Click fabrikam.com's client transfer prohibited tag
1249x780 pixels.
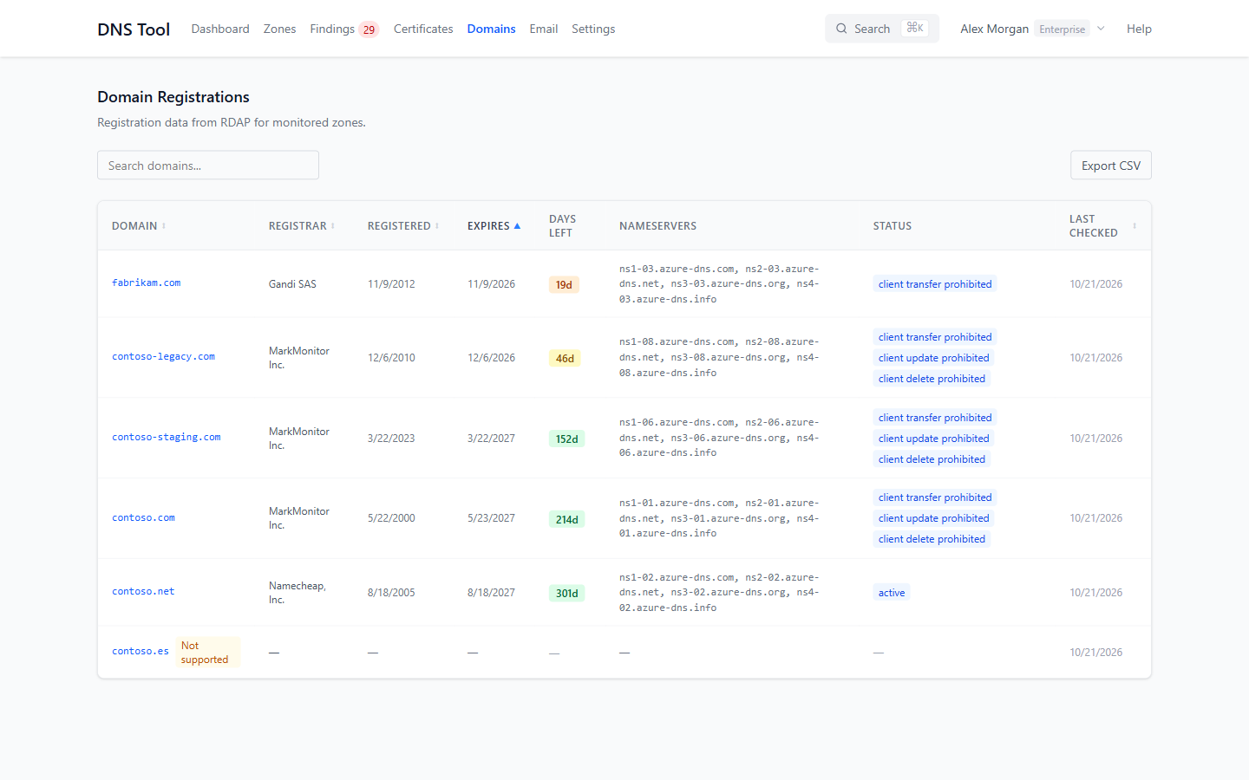pos(935,284)
